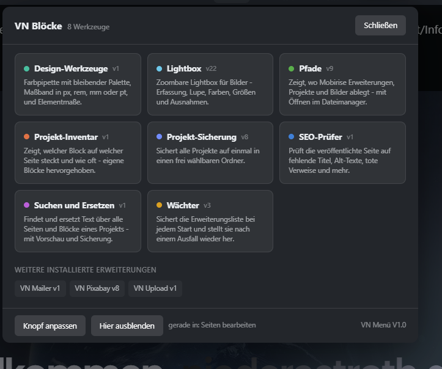442x369 pixels.
Task: Click the teal dot beside Design-Werkzeuge
Action: 27,69
